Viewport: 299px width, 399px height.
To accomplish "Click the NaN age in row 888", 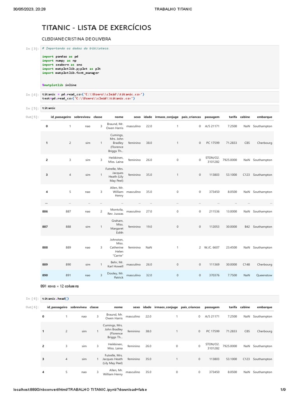I will tap(149, 247).
